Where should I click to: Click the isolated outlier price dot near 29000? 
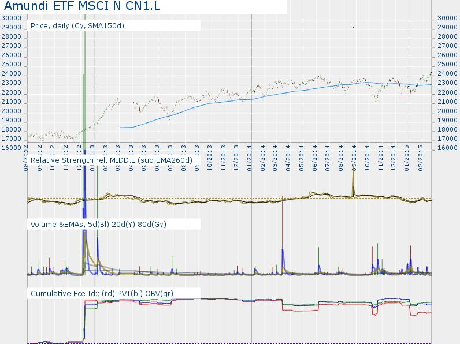click(x=353, y=27)
